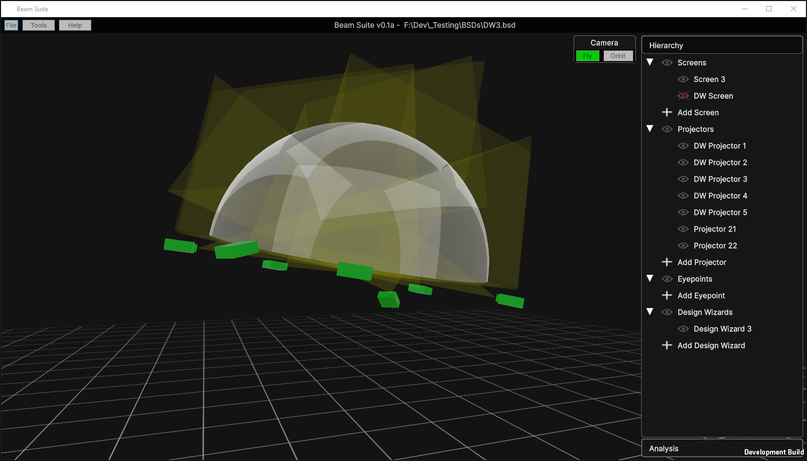Viewport: 807px width, 461px height.
Task: Hide Screen 3 using its eye icon
Action: click(x=683, y=79)
